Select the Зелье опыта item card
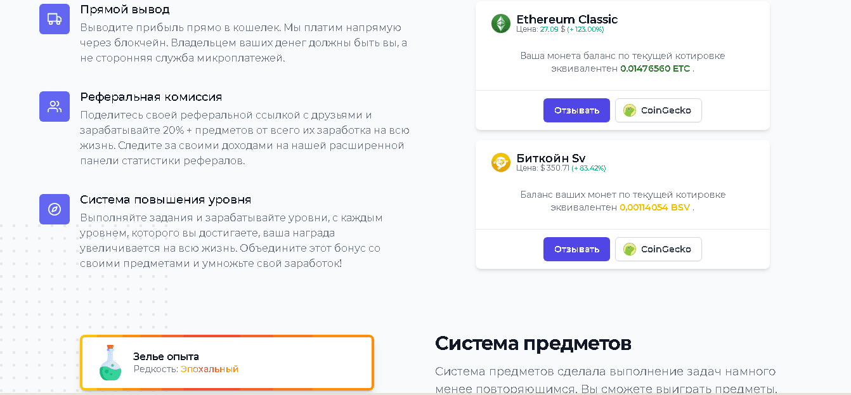 click(226, 363)
